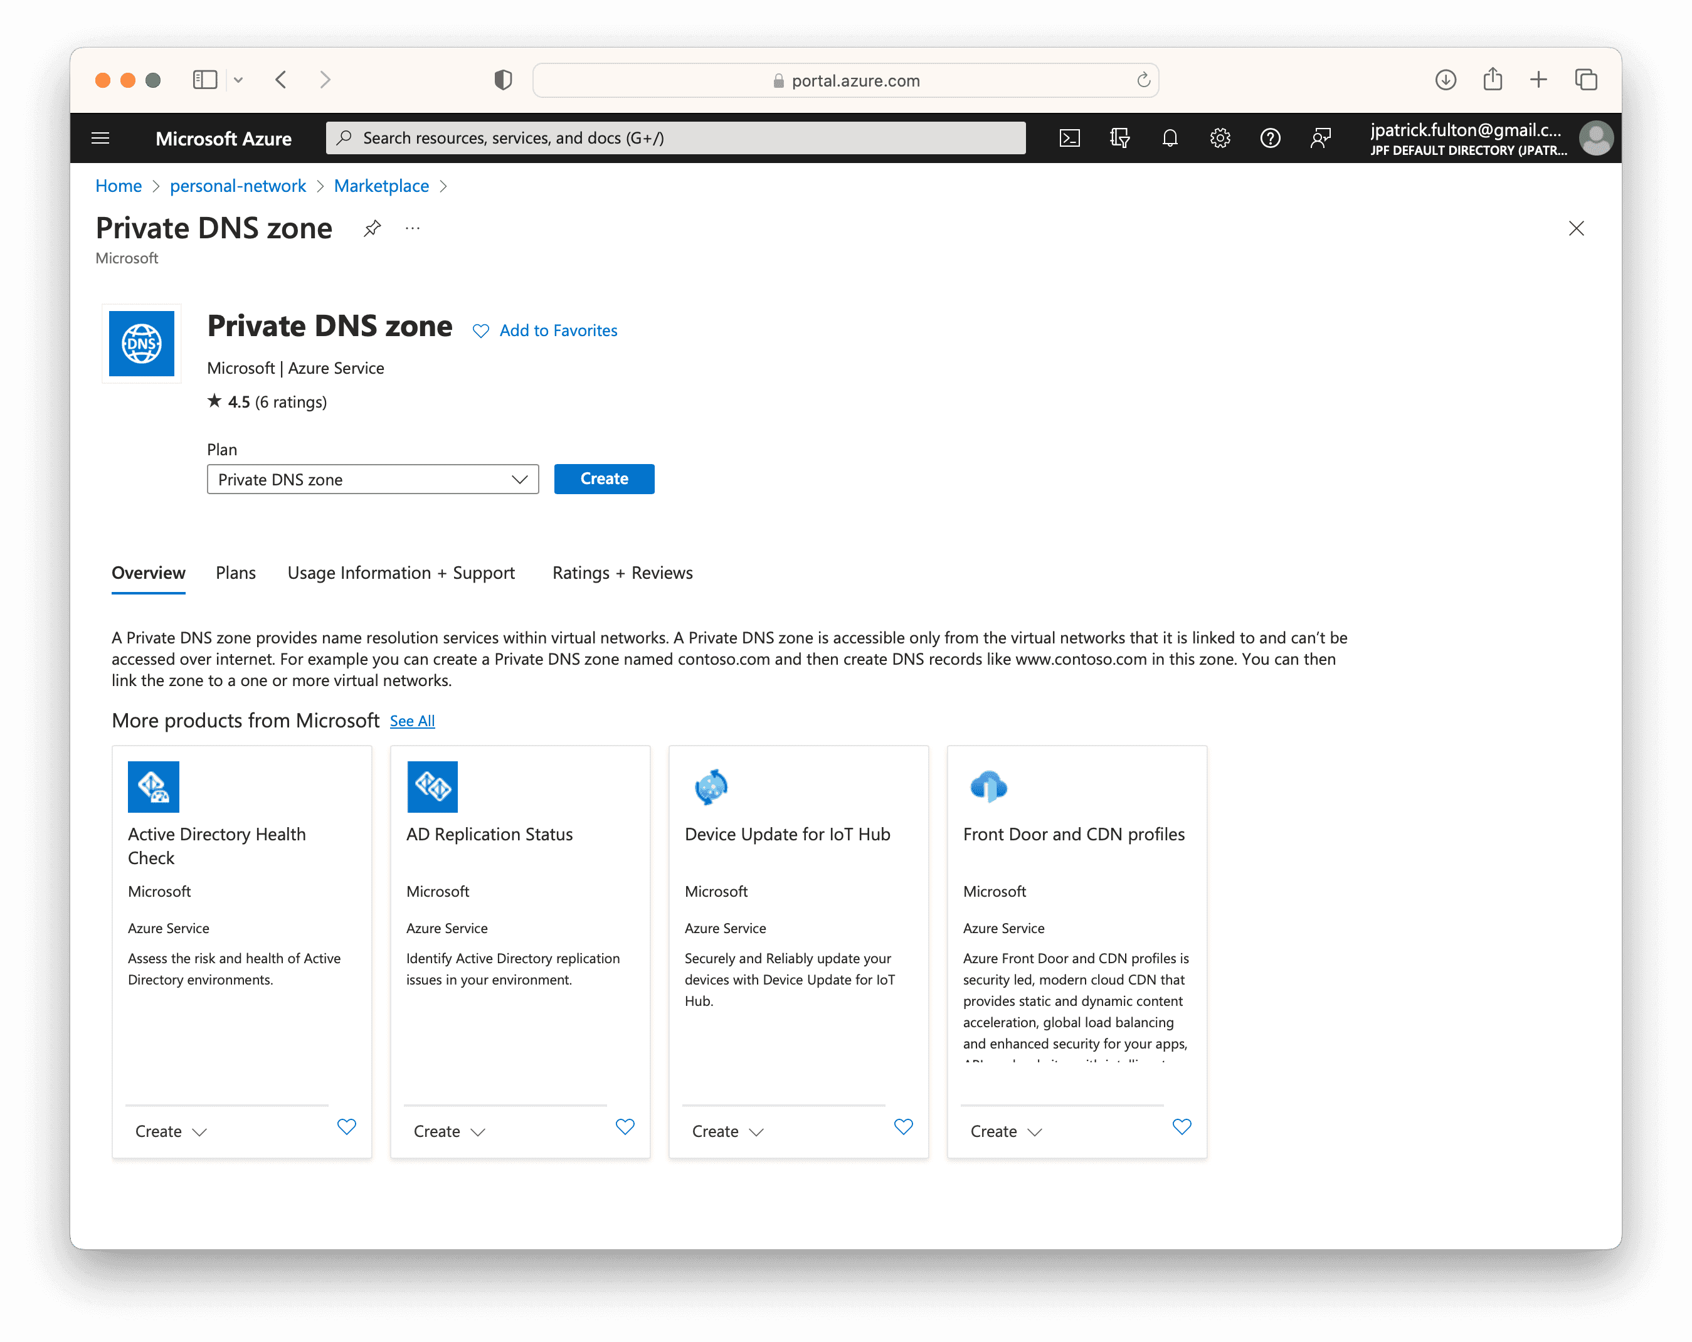Click the Azure search resources field

pyautogui.click(x=675, y=138)
